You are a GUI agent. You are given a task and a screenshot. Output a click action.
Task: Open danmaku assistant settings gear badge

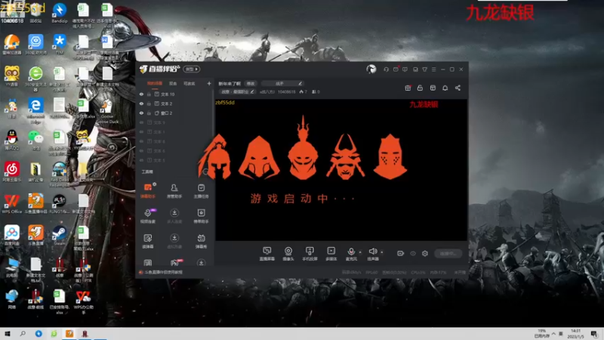coord(155,184)
